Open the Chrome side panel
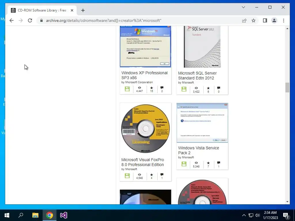 pyautogui.click(x=265, y=20)
